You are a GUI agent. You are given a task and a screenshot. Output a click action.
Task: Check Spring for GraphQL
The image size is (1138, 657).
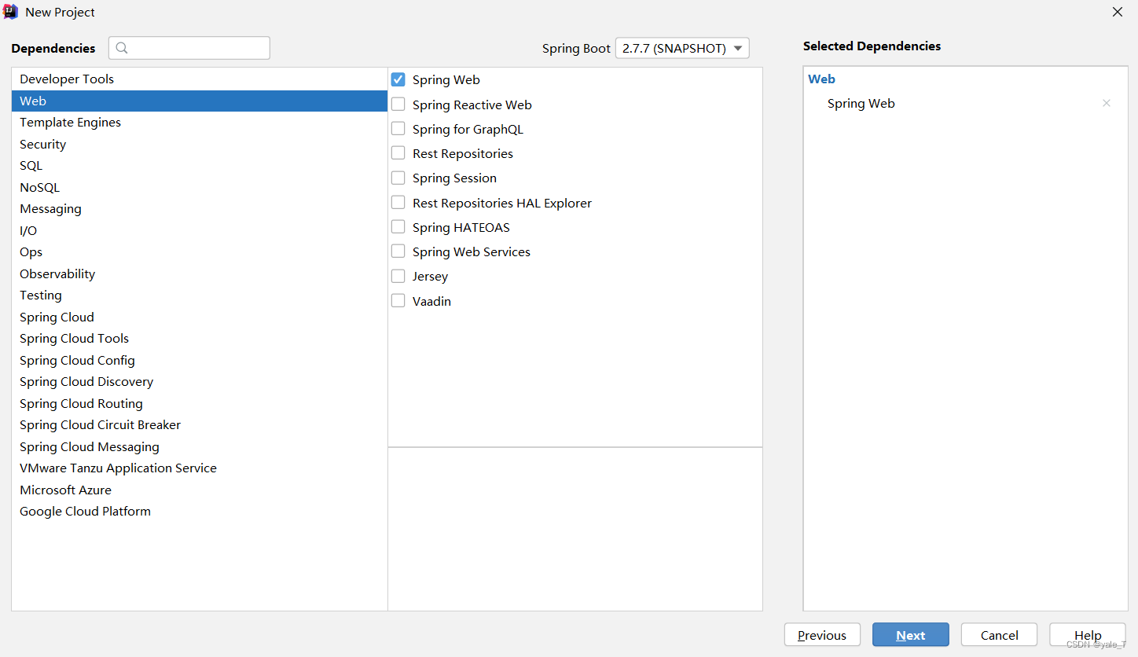(x=398, y=129)
